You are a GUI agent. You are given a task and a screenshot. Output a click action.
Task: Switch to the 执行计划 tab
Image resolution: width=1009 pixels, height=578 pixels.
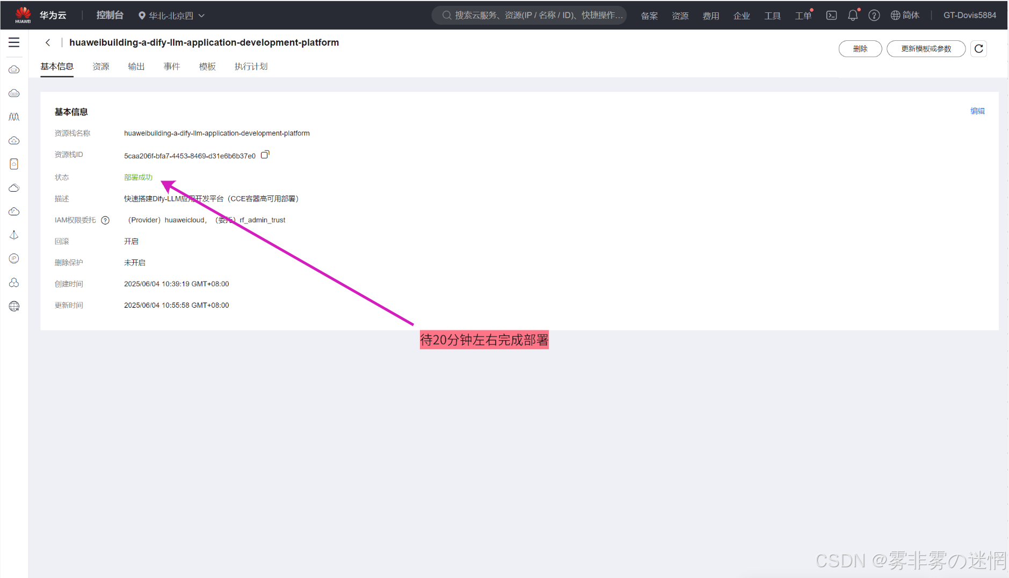click(251, 67)
